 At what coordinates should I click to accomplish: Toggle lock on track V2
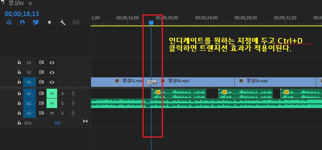tap(19, 72)
